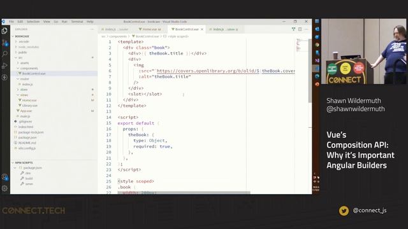The width and height of the screenshot is (408, 229).
Task: Switch to the Home.vue tab
Action: pos(150,29)
